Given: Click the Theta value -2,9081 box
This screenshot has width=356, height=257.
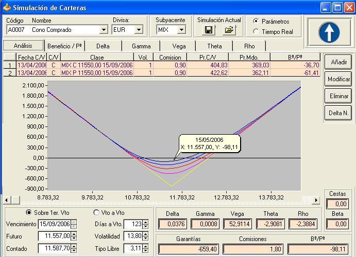Looking at the screenshot, I should [270, 224].
